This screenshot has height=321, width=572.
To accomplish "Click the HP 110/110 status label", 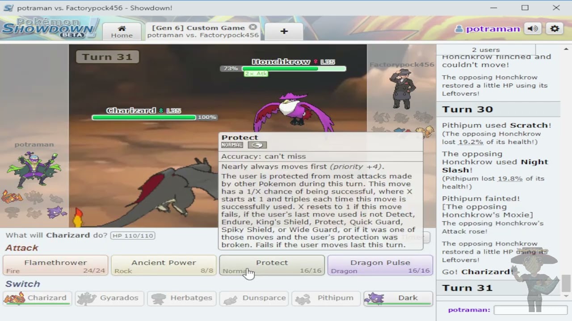I will (x=133, y=235).
